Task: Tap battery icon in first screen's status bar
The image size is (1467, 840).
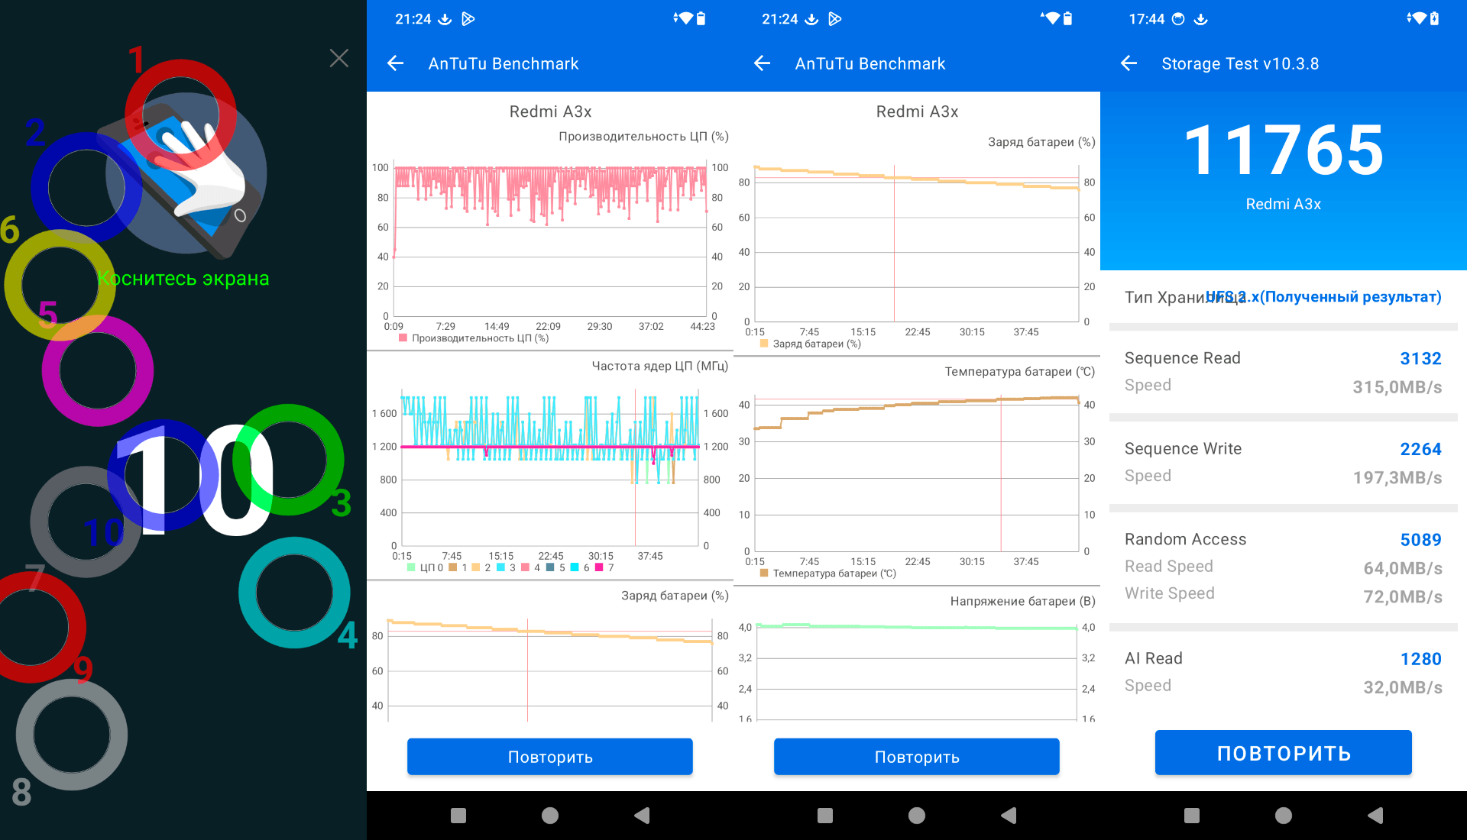Action: click(x=701, y=18)
